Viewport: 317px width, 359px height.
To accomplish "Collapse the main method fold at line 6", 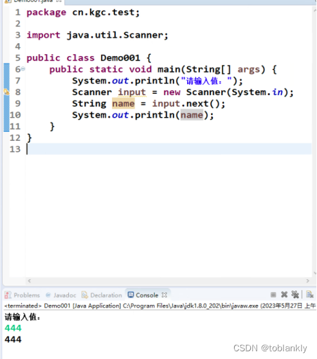I will 23,69.
